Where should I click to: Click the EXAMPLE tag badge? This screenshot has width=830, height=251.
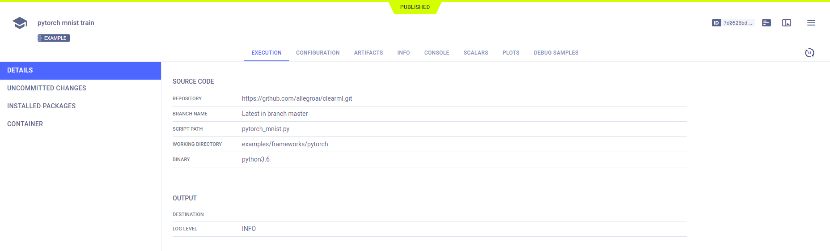pyautogui.click(x=54, y=38)
